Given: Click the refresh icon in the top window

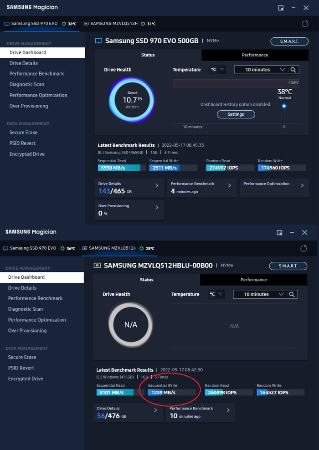Looking at the screenshot, I should (305, 24).
